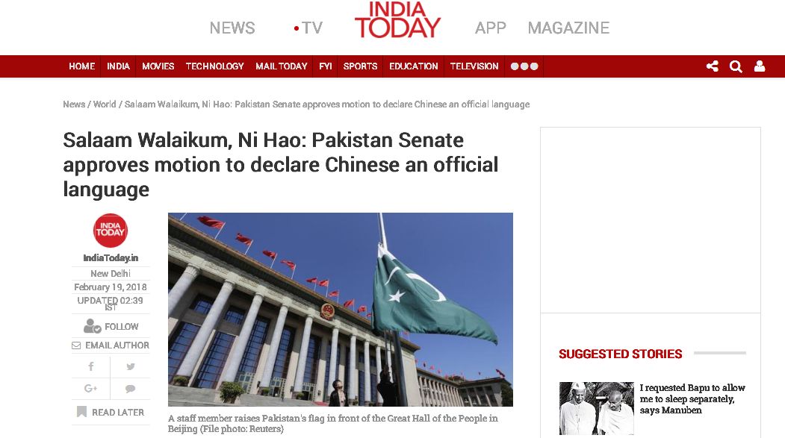Screen dimensions: 785x438
Task: Follow the author IndiaToday.in
Action: (111, 327)
